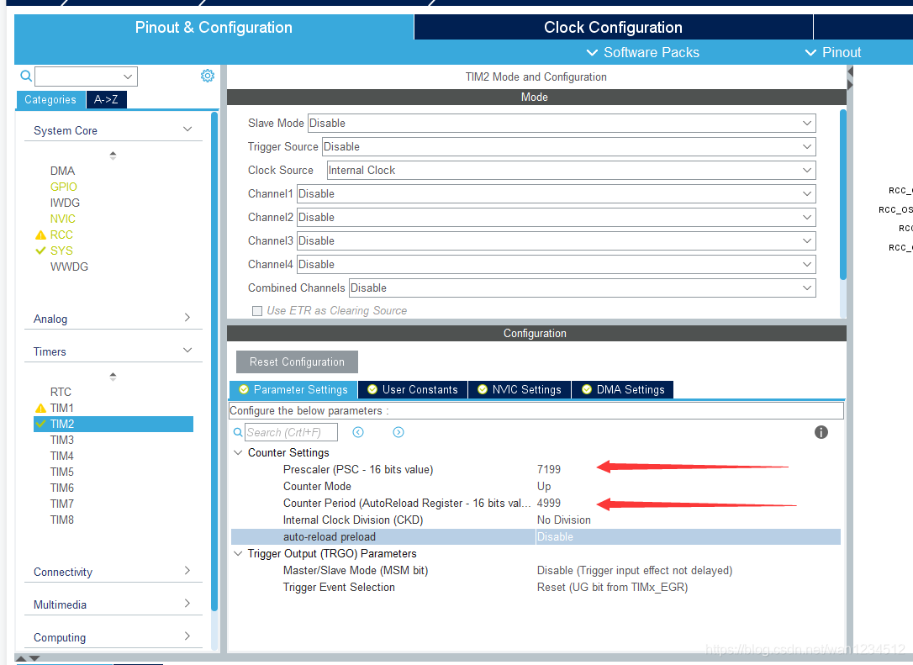The image size is (913, 665).
Task: Click the Prescaler value 7199 field
Action: [549, 470]
